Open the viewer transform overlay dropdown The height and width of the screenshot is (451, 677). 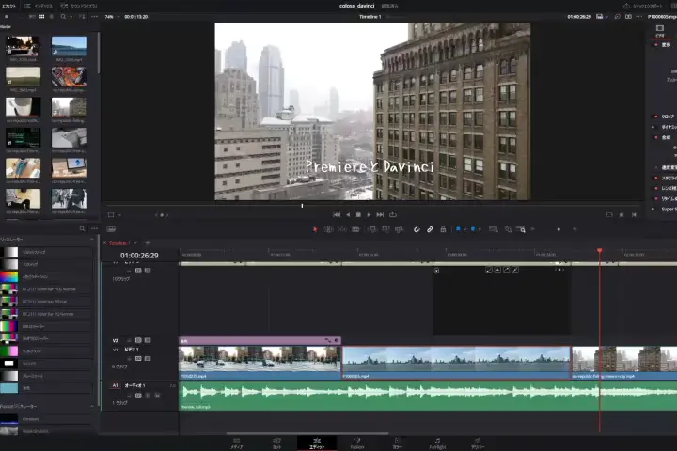point(119,215)
